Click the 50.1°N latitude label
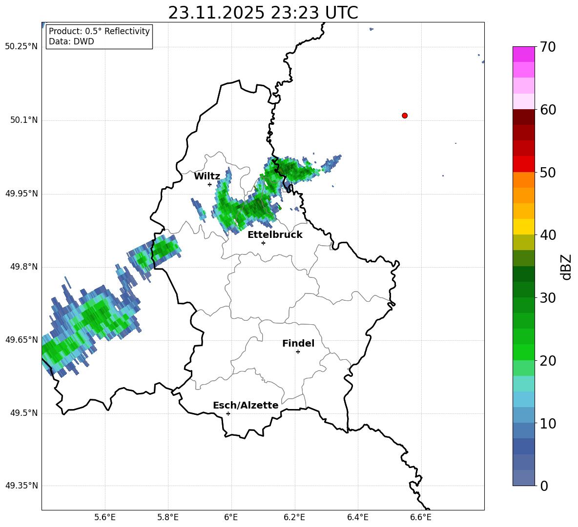 click(24, 120)
